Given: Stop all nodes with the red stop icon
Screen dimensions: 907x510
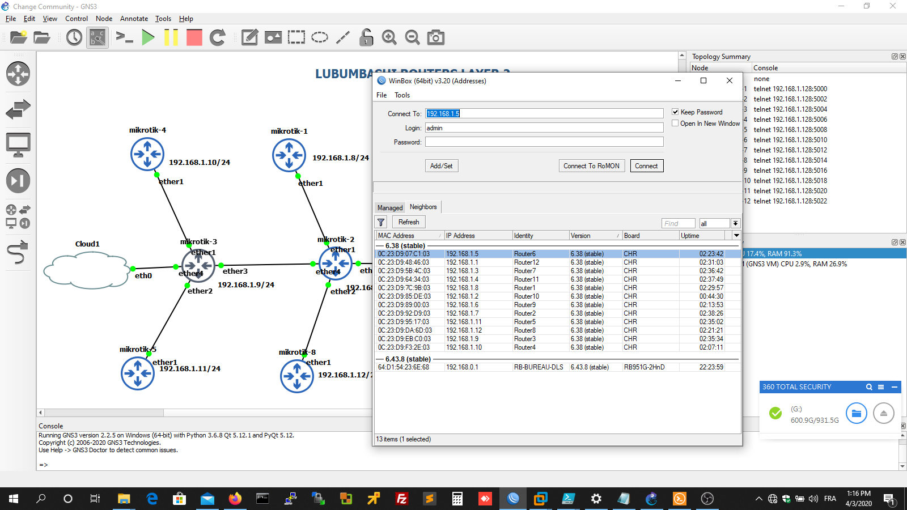Looking at the screenshot, I should pyautogui.click(x=194, y=37).
